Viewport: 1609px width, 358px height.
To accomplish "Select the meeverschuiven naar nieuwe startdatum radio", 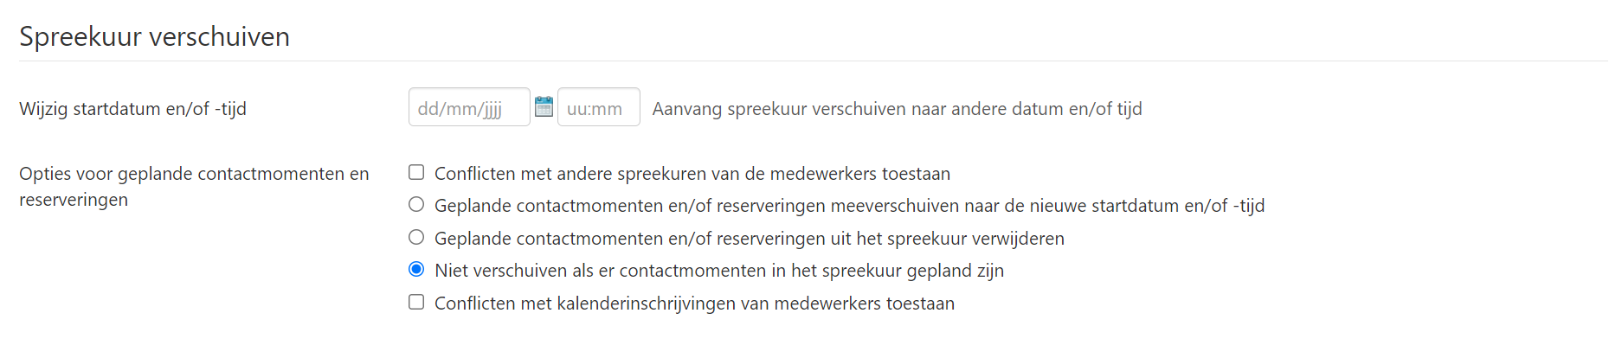I will [416, 205].
